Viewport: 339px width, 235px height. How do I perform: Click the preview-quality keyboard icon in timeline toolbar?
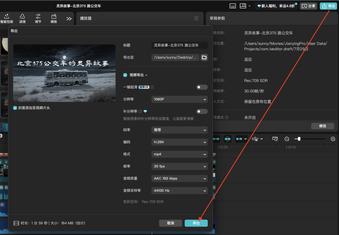tap(275, 139)
